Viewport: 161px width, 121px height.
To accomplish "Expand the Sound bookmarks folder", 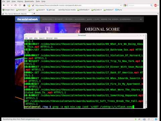I will pos(40,10).
